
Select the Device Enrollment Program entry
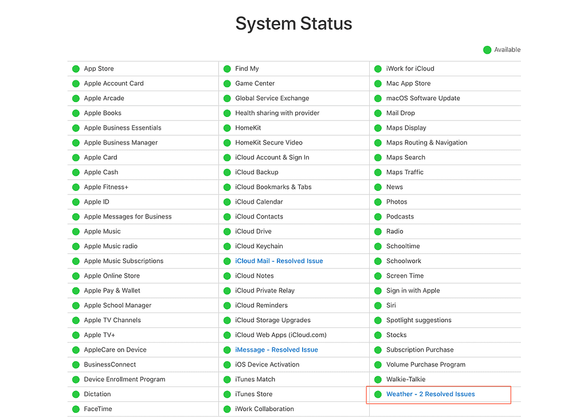(x=124, y=379)
